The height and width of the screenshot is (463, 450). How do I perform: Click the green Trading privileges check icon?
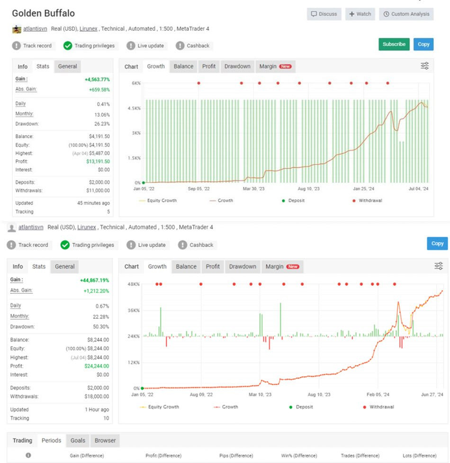pos(67,46)
